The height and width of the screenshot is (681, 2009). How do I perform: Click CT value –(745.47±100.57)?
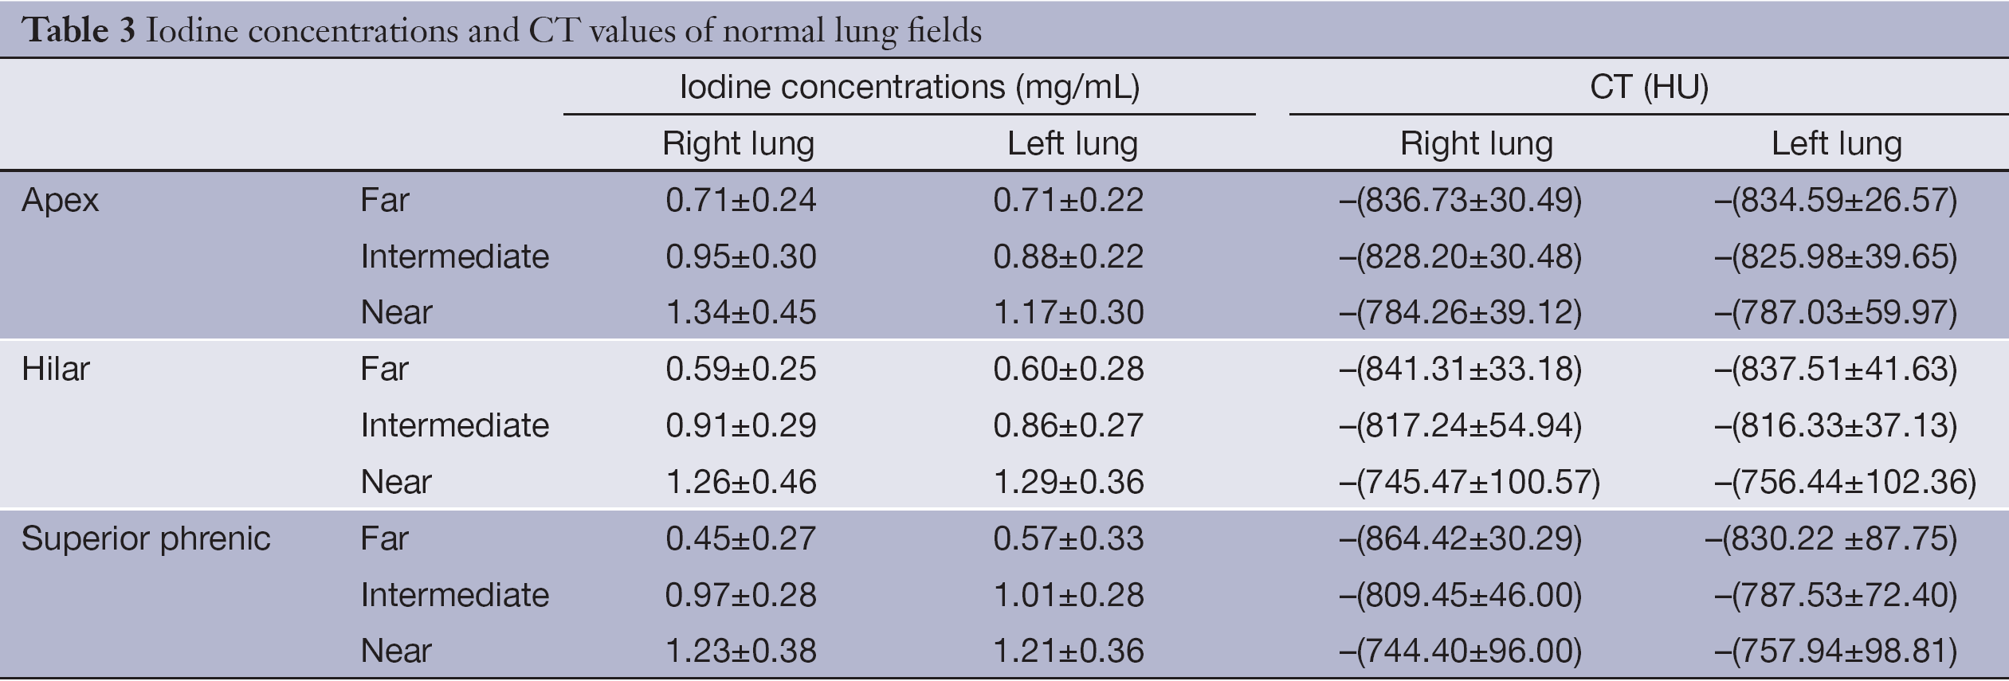[x=1469, y=482]
